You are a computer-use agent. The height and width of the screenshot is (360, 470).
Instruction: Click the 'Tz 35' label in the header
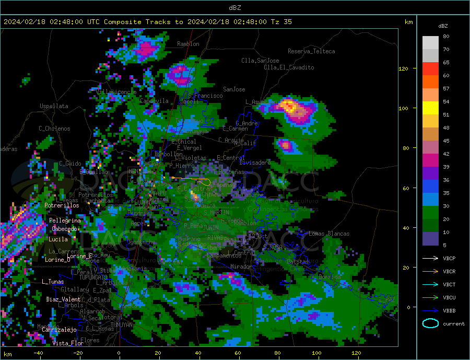[x=281, y=22]
